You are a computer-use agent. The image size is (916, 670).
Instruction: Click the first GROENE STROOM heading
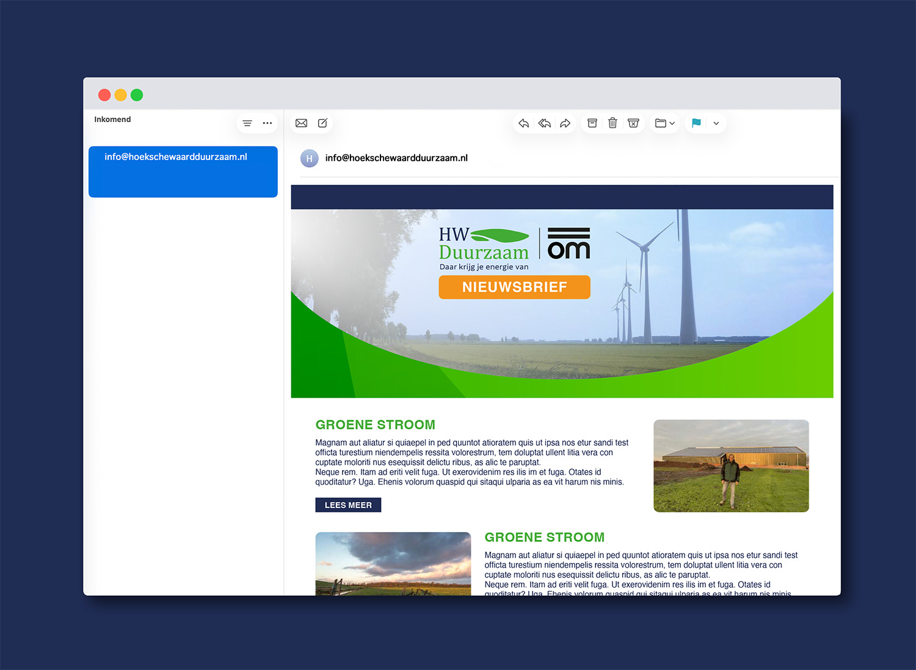(375, 425)
